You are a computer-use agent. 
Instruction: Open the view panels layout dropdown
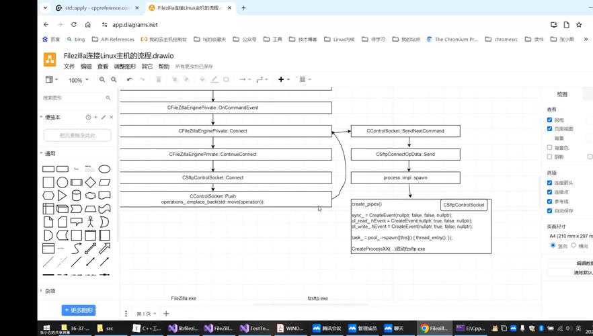point(52,79)
